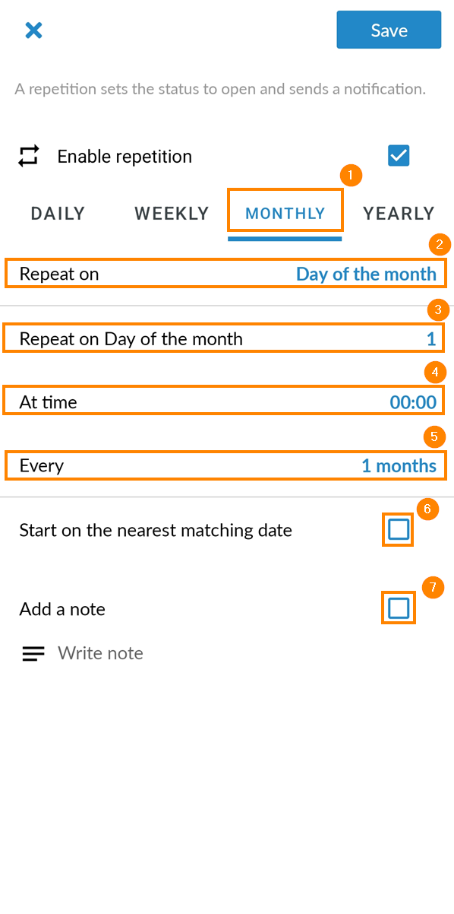
Task: Tick Start on the nearest matching date
Action: [x=399, y=529]
